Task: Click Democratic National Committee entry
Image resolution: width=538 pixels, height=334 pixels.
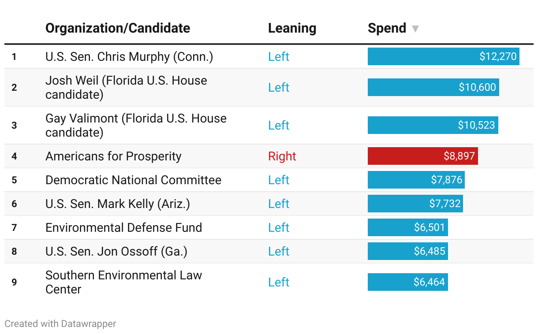Action: 133,180
